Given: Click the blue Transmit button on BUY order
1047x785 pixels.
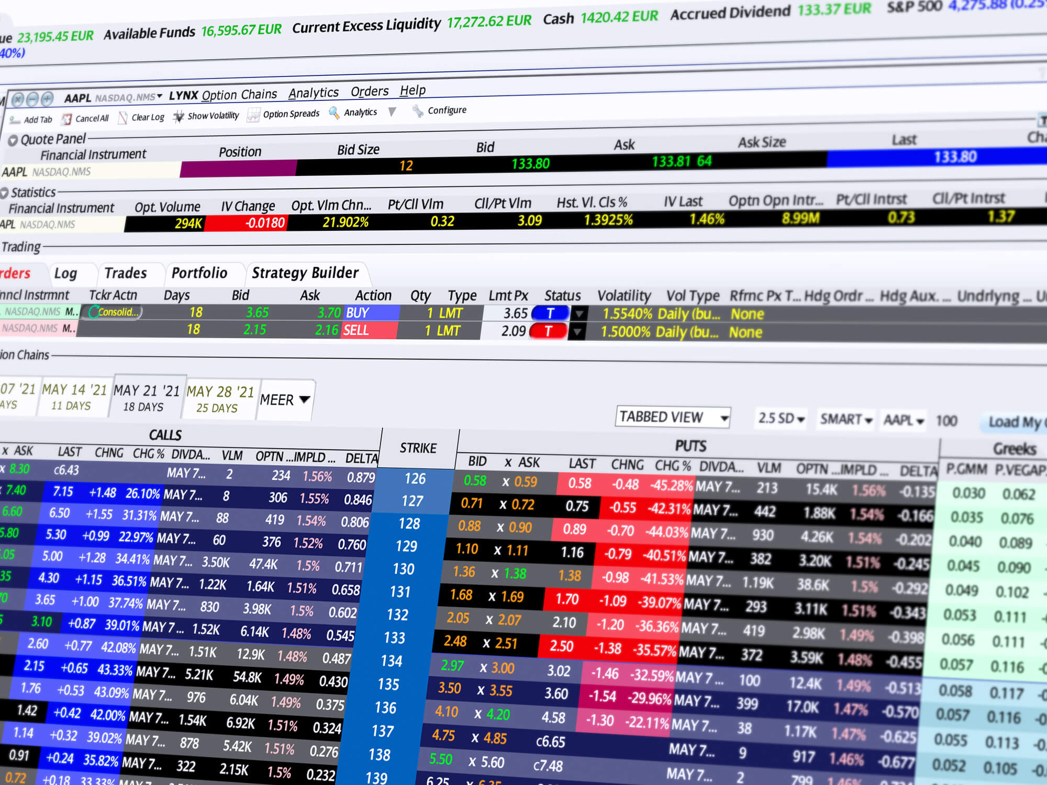Looking at the screenshot, I should (x=550, y=313).
